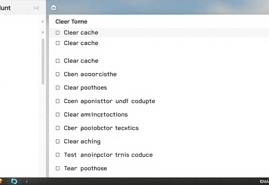Viewport: 269px width, 185px height.
Task: Click the home icon in the top bar
Action: coord(53,7)
